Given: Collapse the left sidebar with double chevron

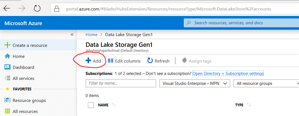Looking at the screenshot, I should pos(72,35).
